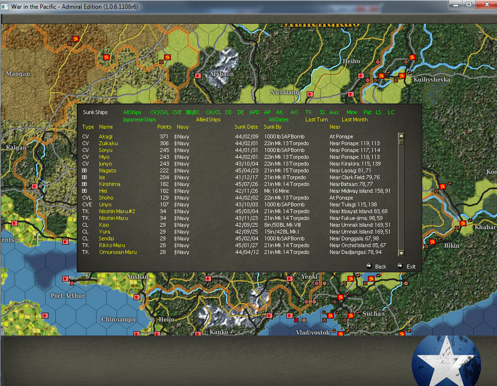The image size is (497, 386).
Task: Sort list by Sunk By header
Action: pyautogui.click(x=272, y=127)
